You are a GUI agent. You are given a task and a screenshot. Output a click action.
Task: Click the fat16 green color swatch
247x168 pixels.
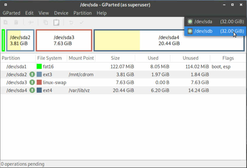click(39, 67)
